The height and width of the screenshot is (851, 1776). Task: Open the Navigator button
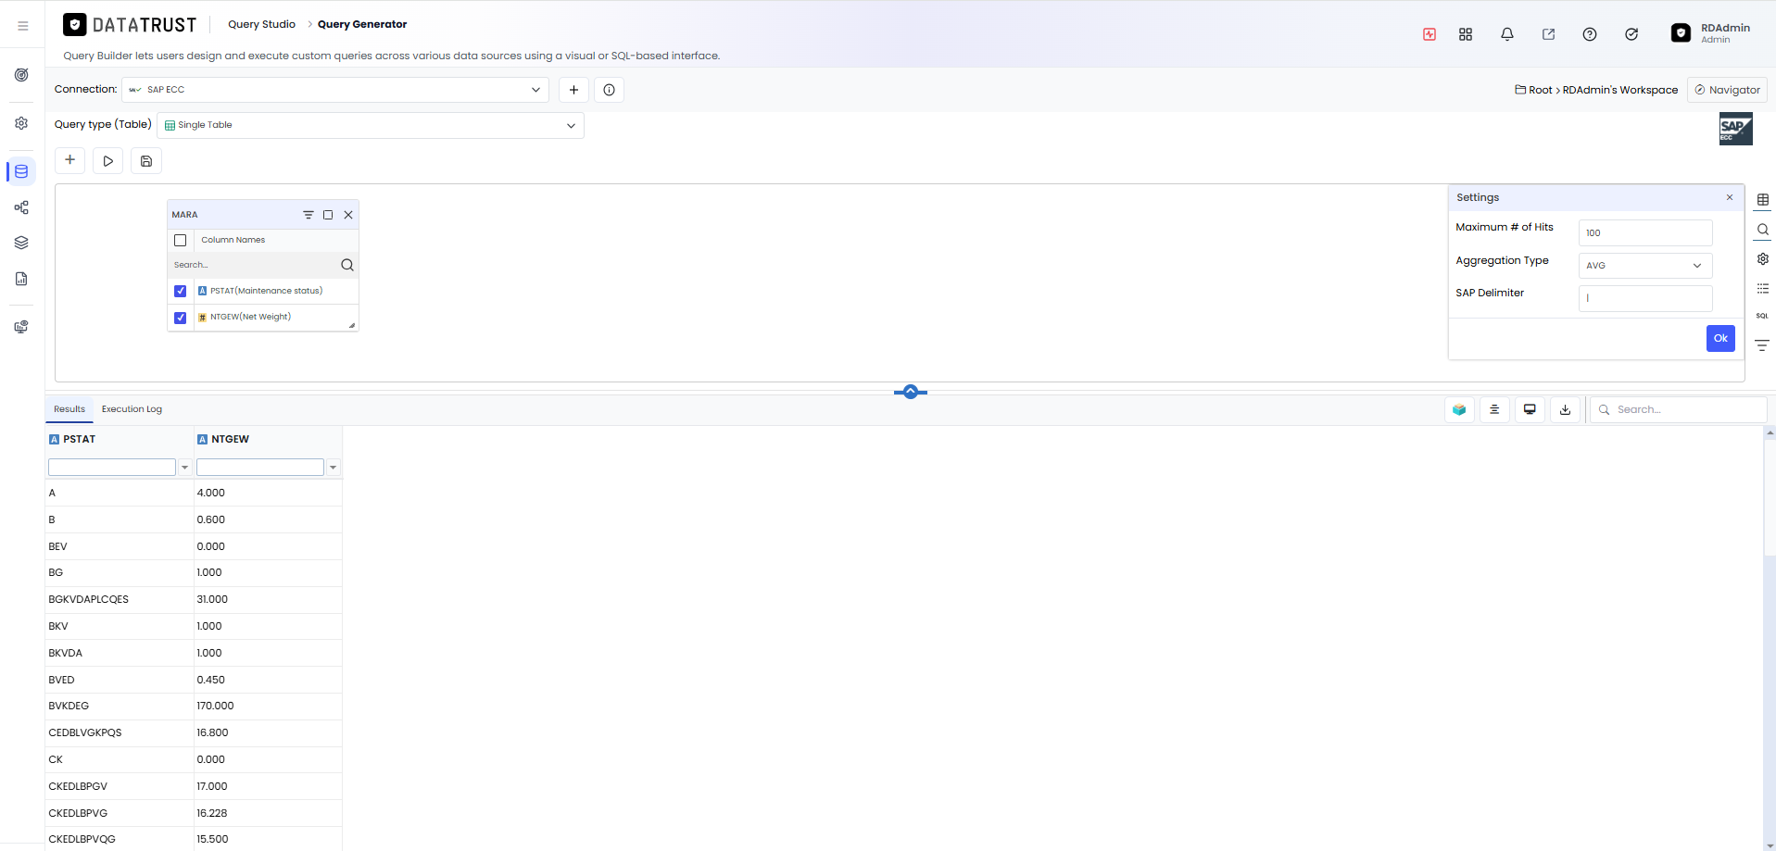(1727, 90)
